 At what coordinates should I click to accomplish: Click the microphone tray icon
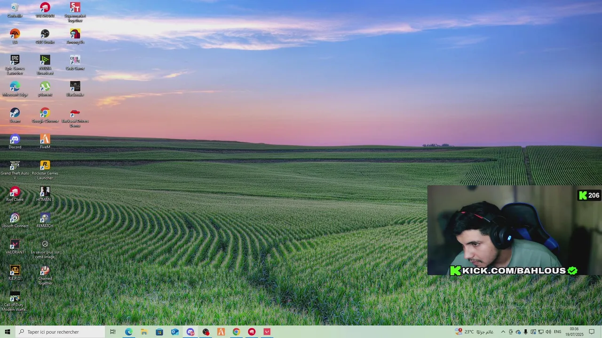point(526,332)
